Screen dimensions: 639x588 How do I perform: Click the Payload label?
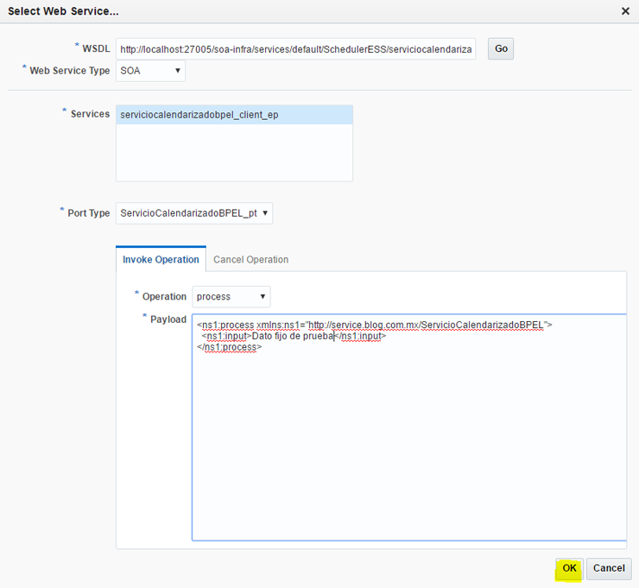tap(168, 319)
